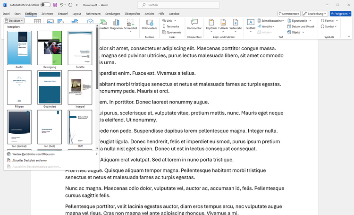The height and width of the screenshot is (215, 354).
Task: Select the Bewegung cover page thumbnail
Action: (50, 48)
